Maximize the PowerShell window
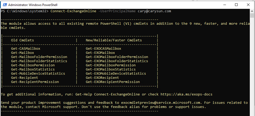 (x=236, y=5)
